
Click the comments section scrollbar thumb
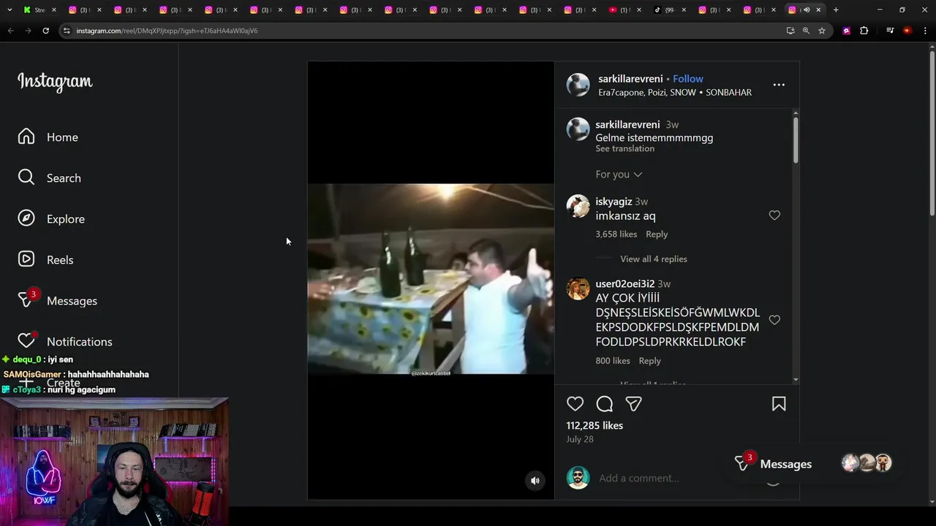[x=796, y=140]
